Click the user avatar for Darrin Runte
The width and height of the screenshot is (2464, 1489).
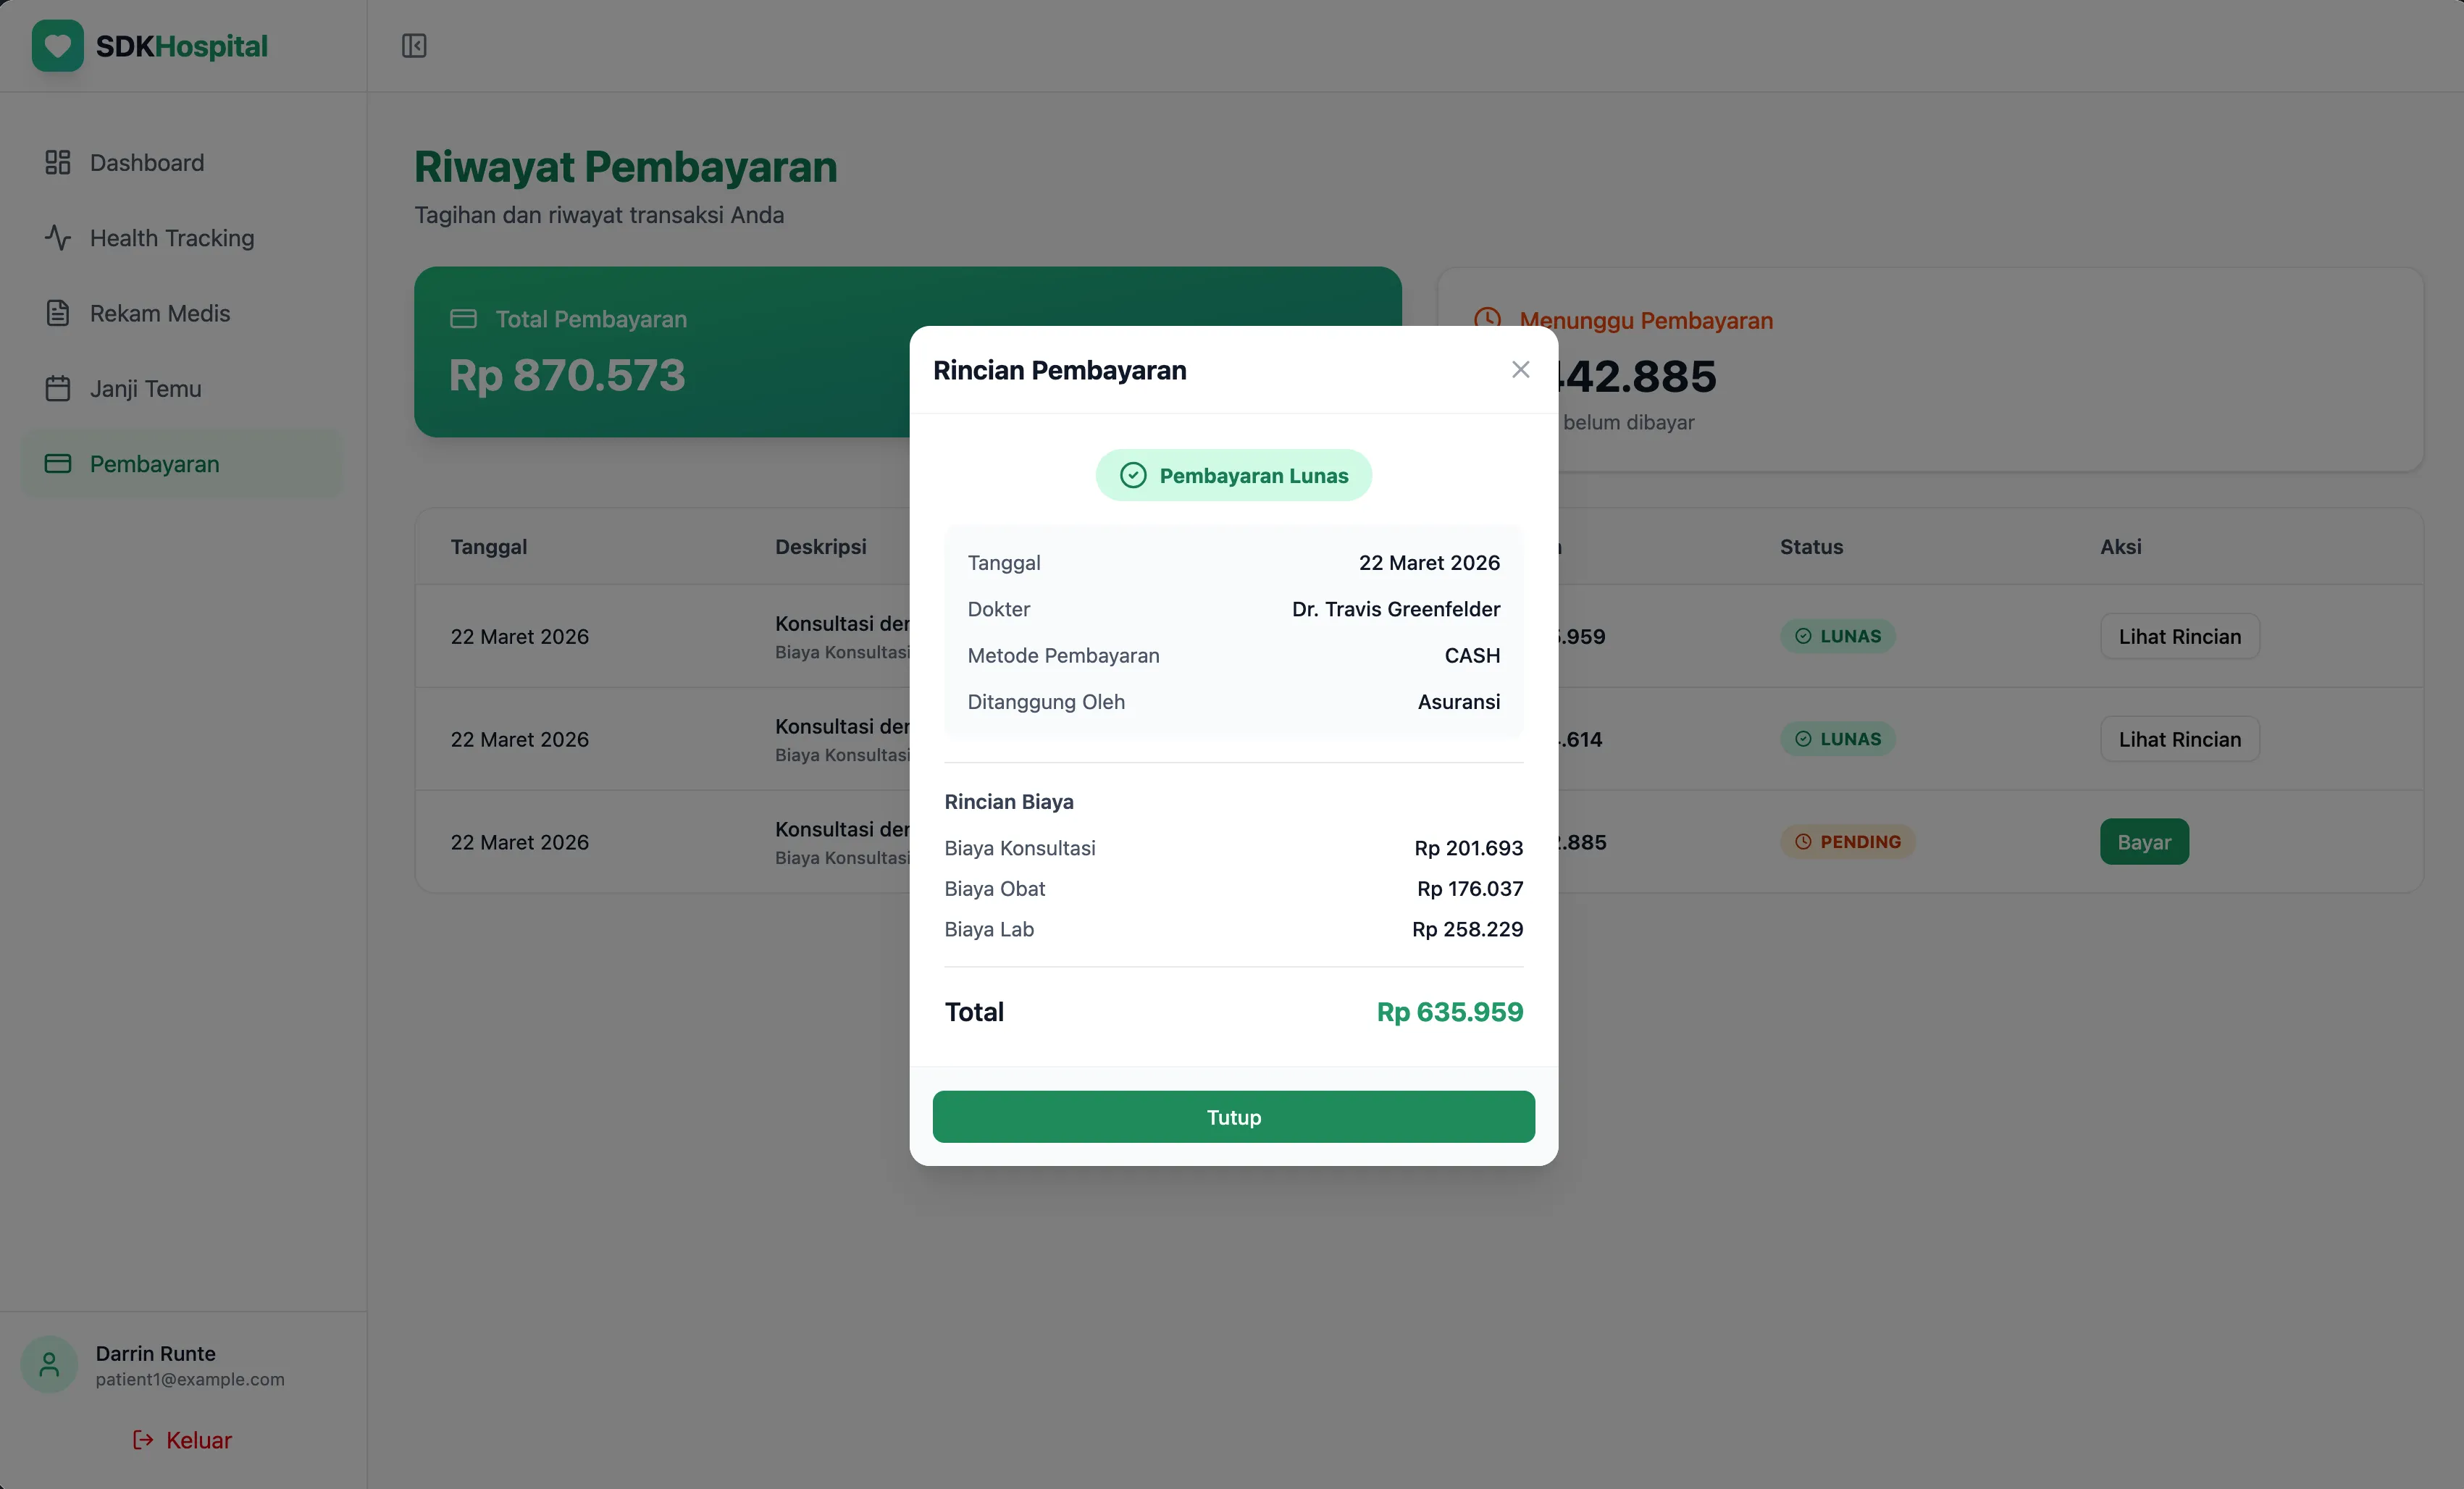(48, 1363)
